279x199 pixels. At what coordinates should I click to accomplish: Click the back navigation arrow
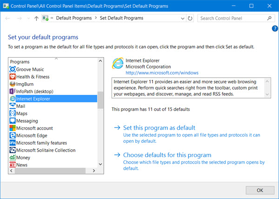[7, 18]
